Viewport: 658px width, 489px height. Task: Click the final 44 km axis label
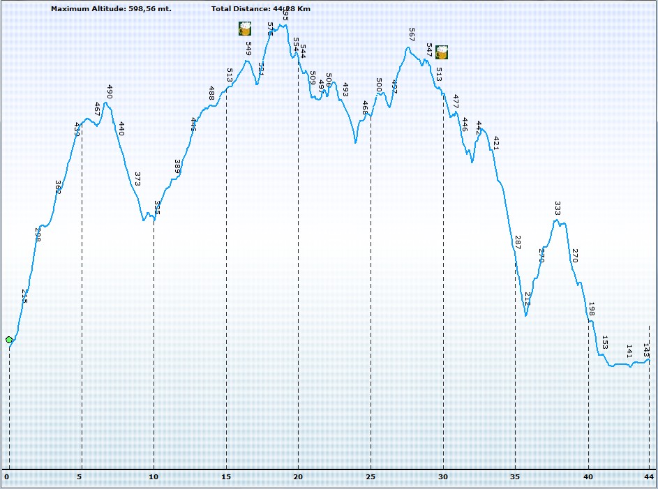648,477
